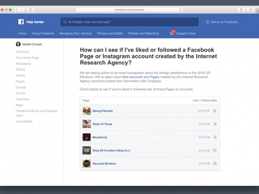Click Natalie Conrad's profile avatar
Viewport: 259px width, 194px height.
(18, 44)
